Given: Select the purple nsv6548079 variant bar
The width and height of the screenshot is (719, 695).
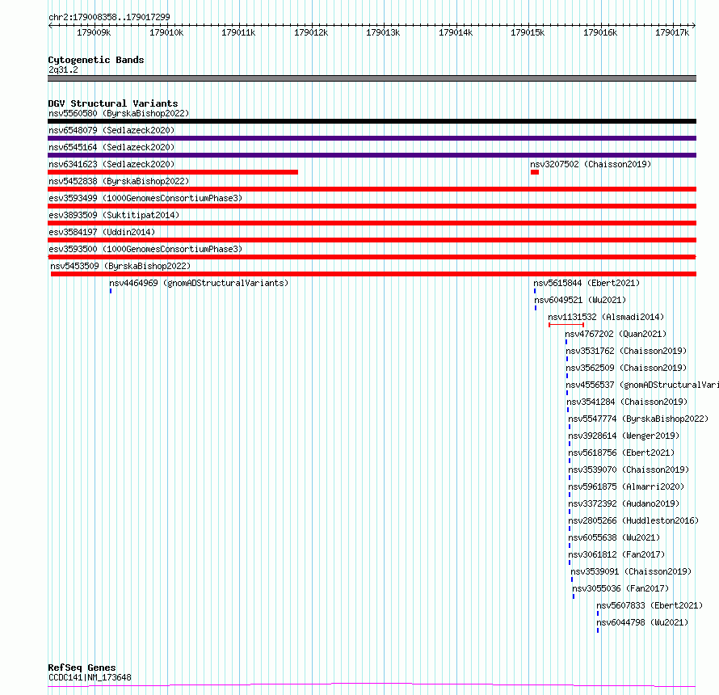Looking at the screenshot, I should 372,138.
